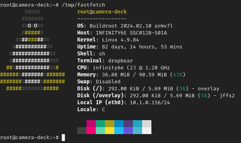
Task: Click the dark gray color block
Action: [x=82, y=131]
